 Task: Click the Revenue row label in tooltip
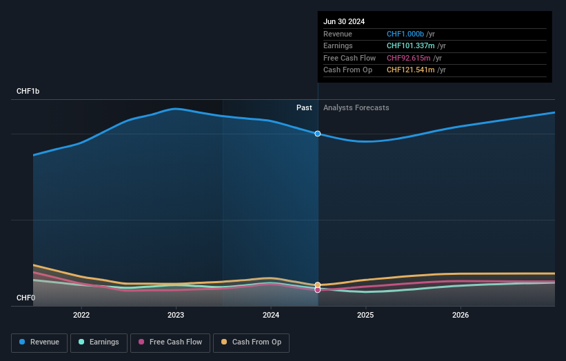[x=338, y=34]
